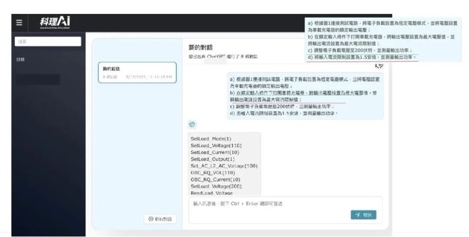Open the hamburger menu in header
Screen dimensions: 469x237
(19, 23)
